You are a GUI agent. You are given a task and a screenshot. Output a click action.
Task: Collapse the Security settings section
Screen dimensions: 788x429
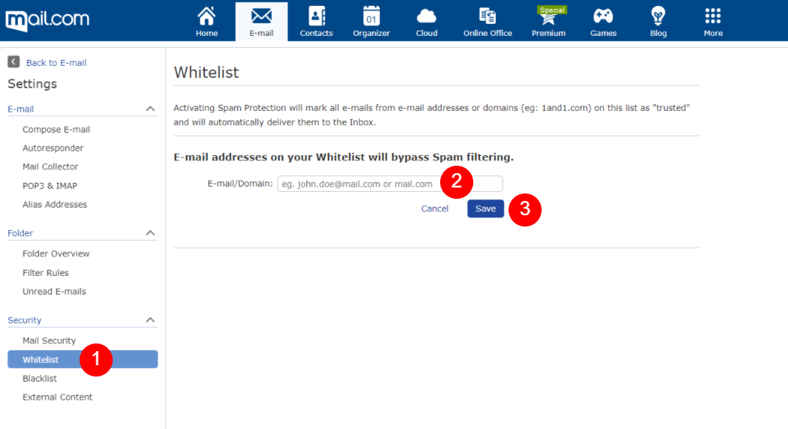150,320
